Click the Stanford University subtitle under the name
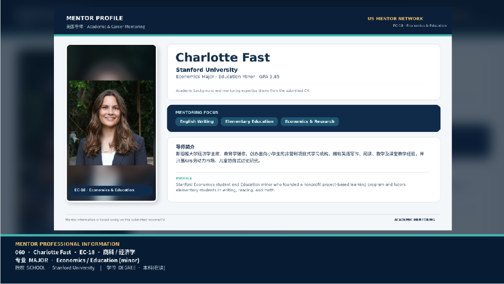The height and width of the screenshot is (284, 504). (x=207, y=69)
